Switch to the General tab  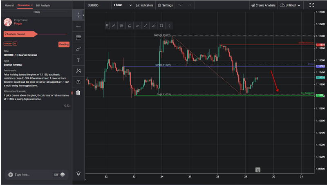coord(9,5)
